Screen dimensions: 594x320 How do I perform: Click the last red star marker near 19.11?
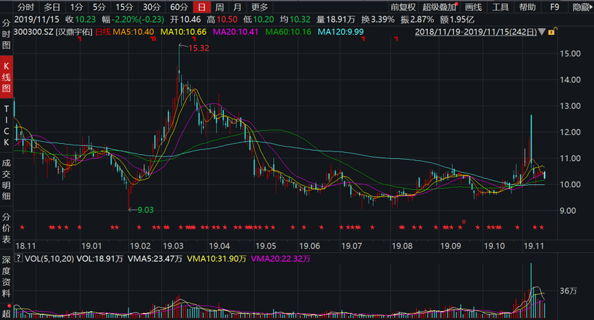tap(540, 227)
